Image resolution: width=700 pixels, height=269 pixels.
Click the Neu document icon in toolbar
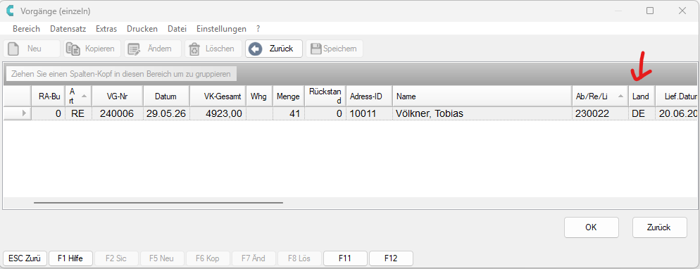click(x=13, y=49)
